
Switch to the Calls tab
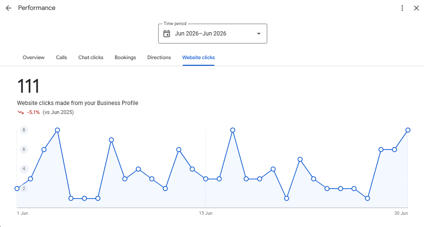(61, 57)
